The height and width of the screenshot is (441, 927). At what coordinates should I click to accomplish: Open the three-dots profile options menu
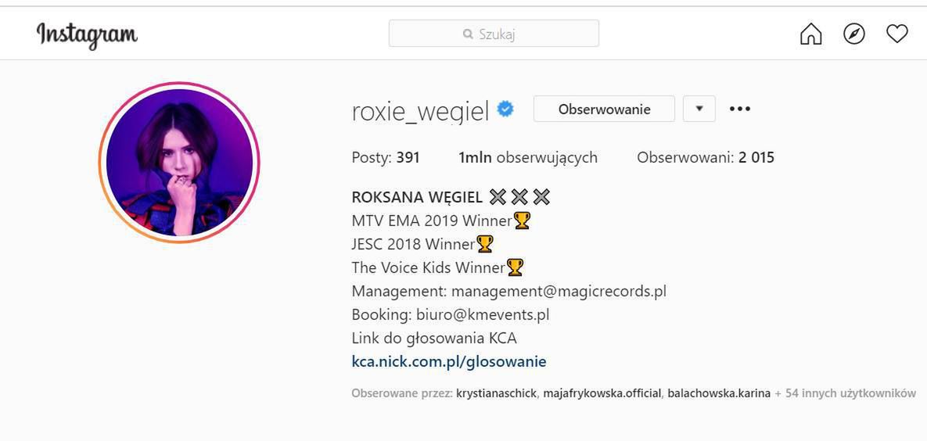739,109
